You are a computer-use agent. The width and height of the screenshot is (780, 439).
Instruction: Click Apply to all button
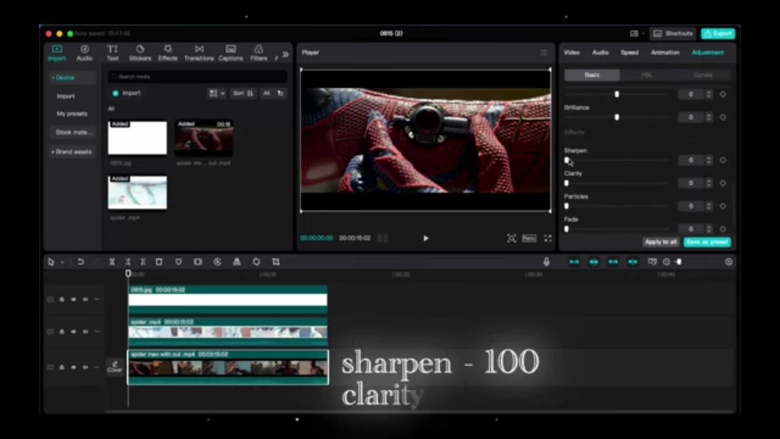pos(661,242)
